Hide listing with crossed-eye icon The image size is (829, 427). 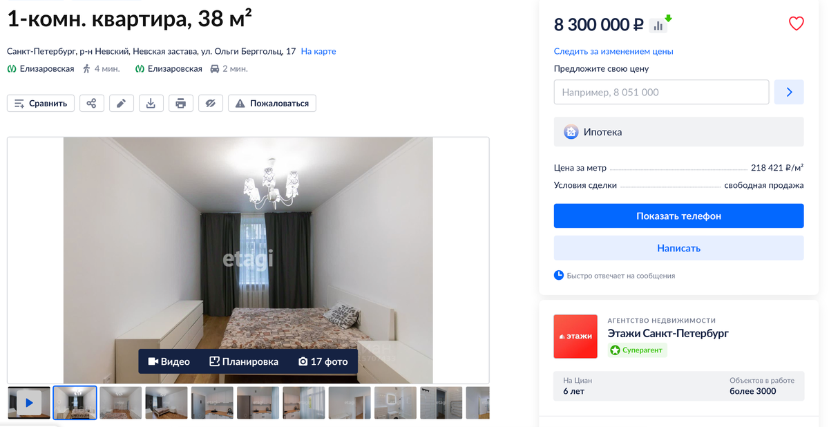(211, 104)
